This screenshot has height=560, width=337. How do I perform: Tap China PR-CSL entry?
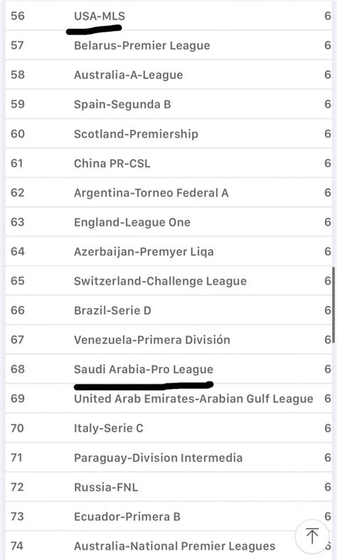168,163
